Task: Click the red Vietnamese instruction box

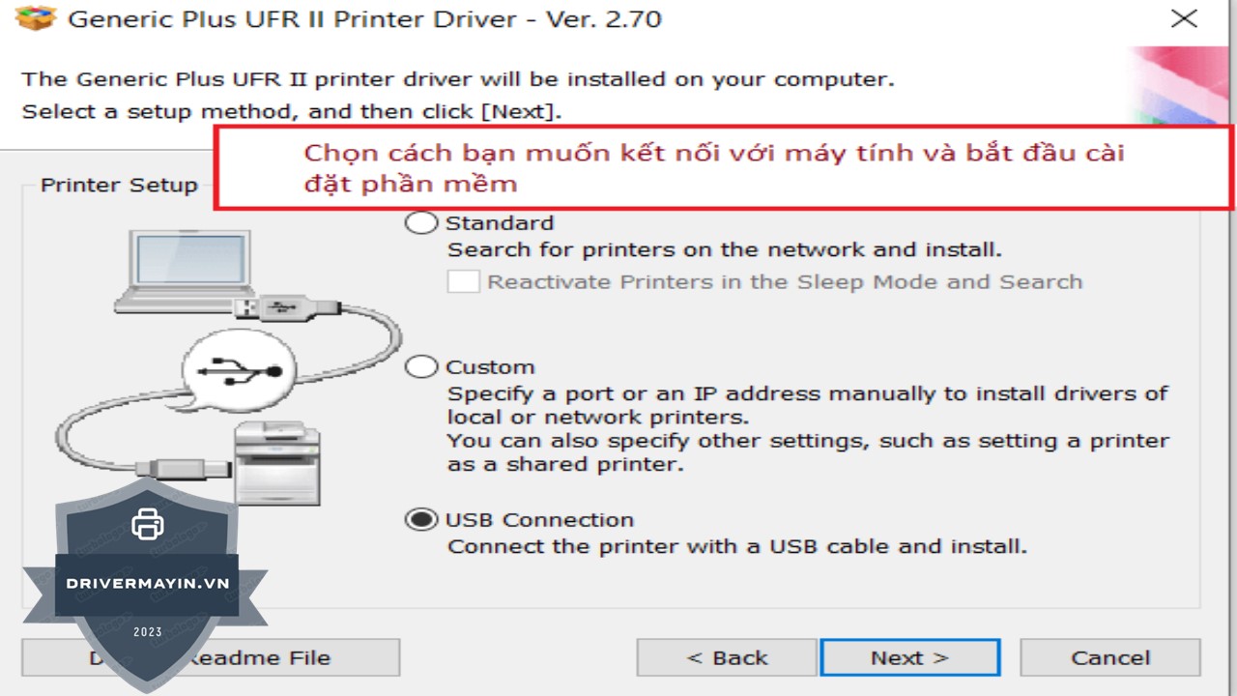Action: coord(723,167)
